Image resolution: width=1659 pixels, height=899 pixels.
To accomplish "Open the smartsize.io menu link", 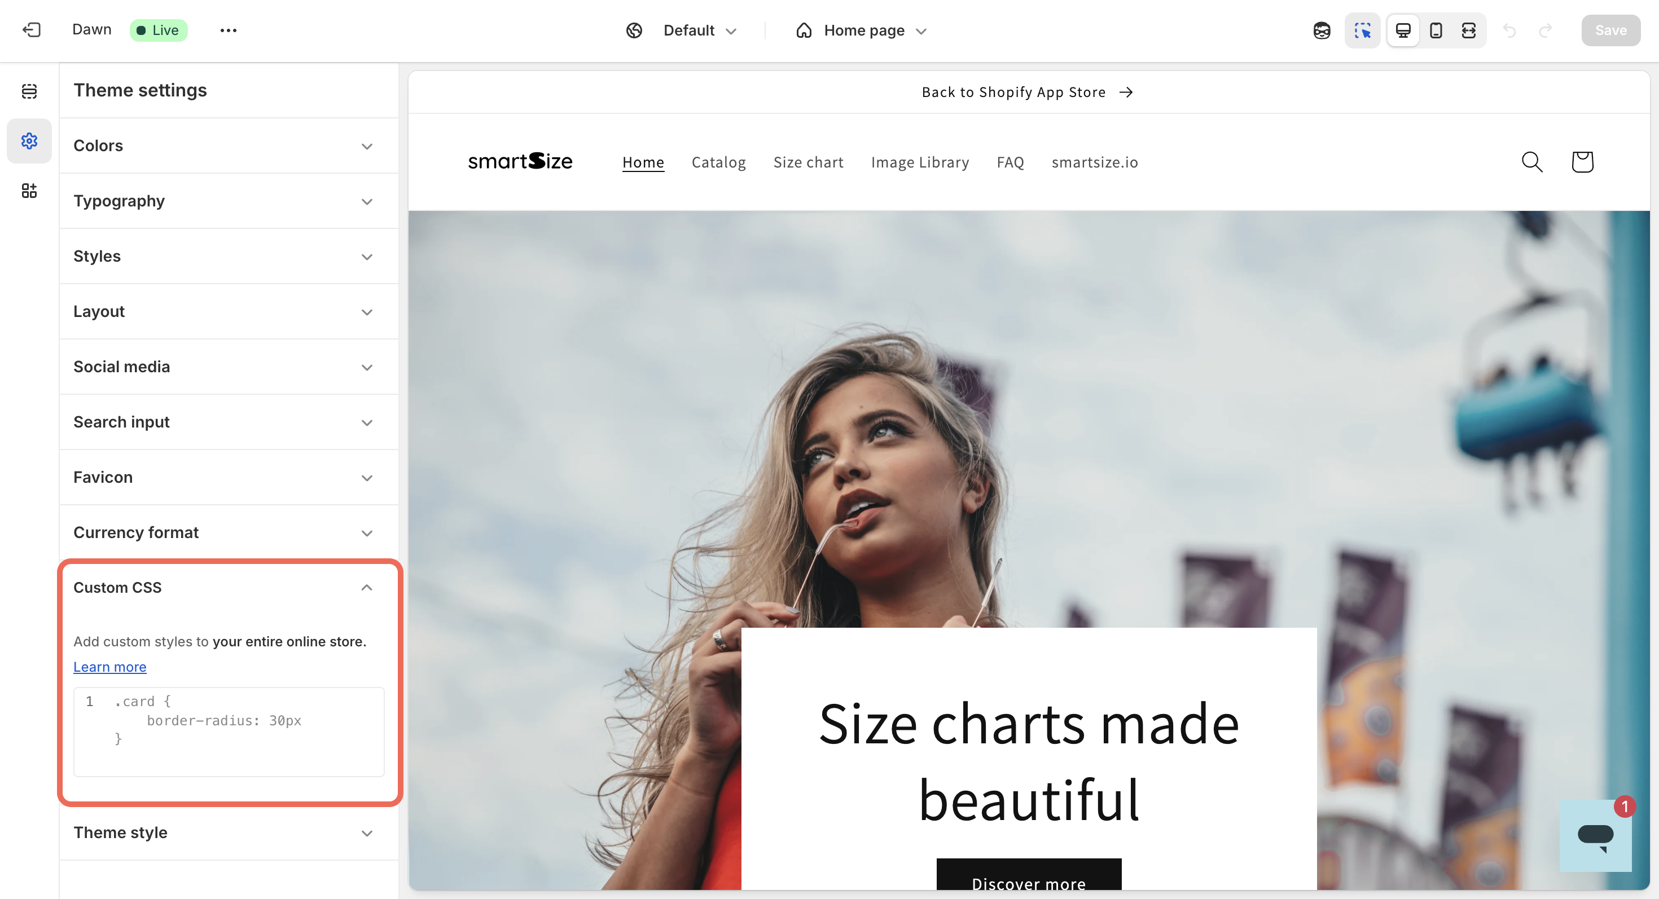I will tap(1094, 162).
